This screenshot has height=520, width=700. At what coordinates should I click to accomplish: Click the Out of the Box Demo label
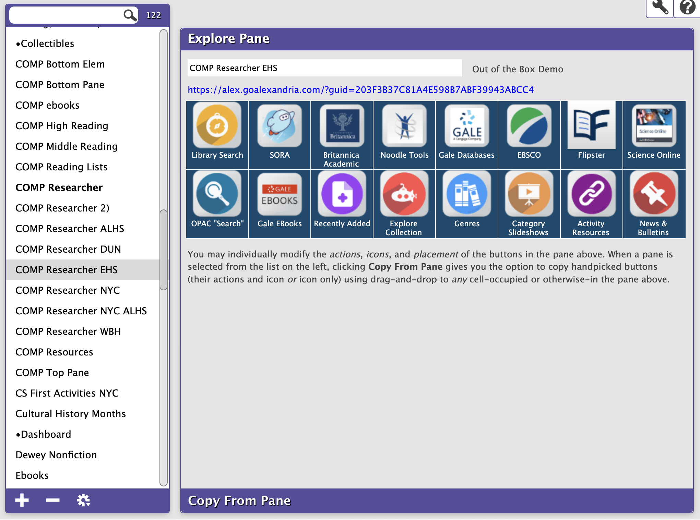[518, 69]
